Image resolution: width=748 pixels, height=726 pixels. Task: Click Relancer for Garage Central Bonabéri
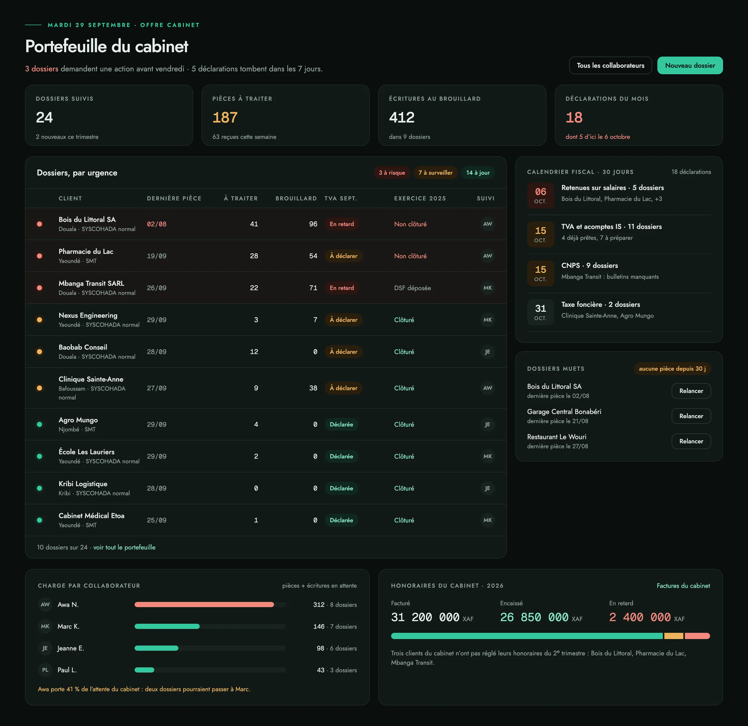coord(691,416)
